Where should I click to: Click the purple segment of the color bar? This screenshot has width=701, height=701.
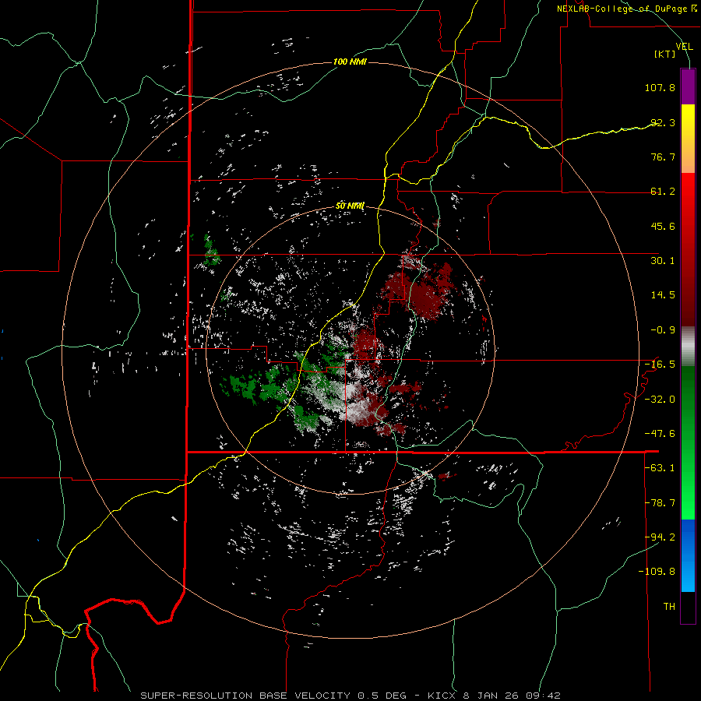(688, 87)
